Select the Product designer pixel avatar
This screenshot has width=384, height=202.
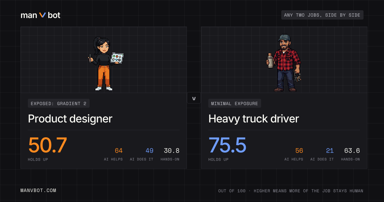point(106,63)
